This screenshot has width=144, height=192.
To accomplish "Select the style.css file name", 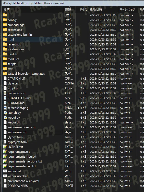I will click(x=13, y=83).
